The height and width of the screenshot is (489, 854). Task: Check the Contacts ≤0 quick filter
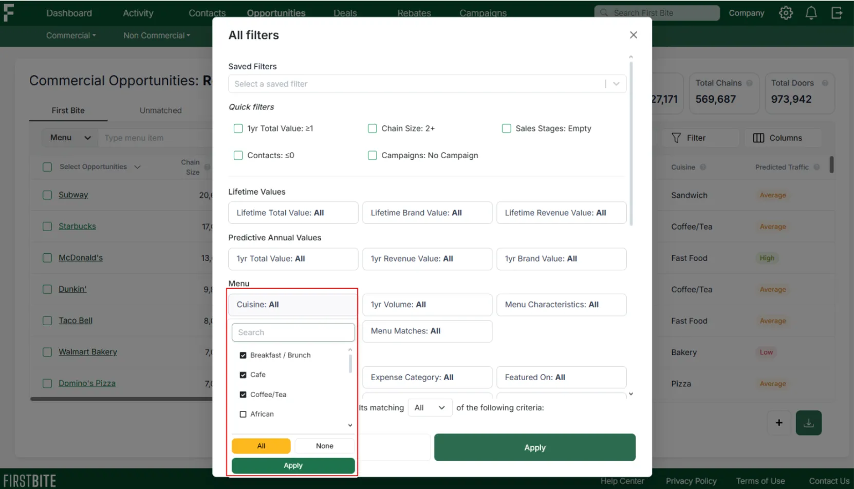coord(238,155)
